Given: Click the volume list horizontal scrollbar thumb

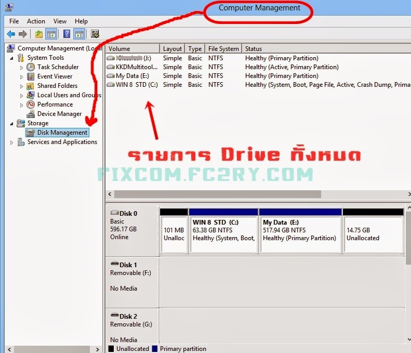Looking at the screenshot, I should pyautogui.click(x=218, y=194).
